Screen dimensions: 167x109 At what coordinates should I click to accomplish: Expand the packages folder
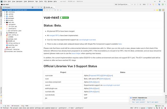[5, 18]
